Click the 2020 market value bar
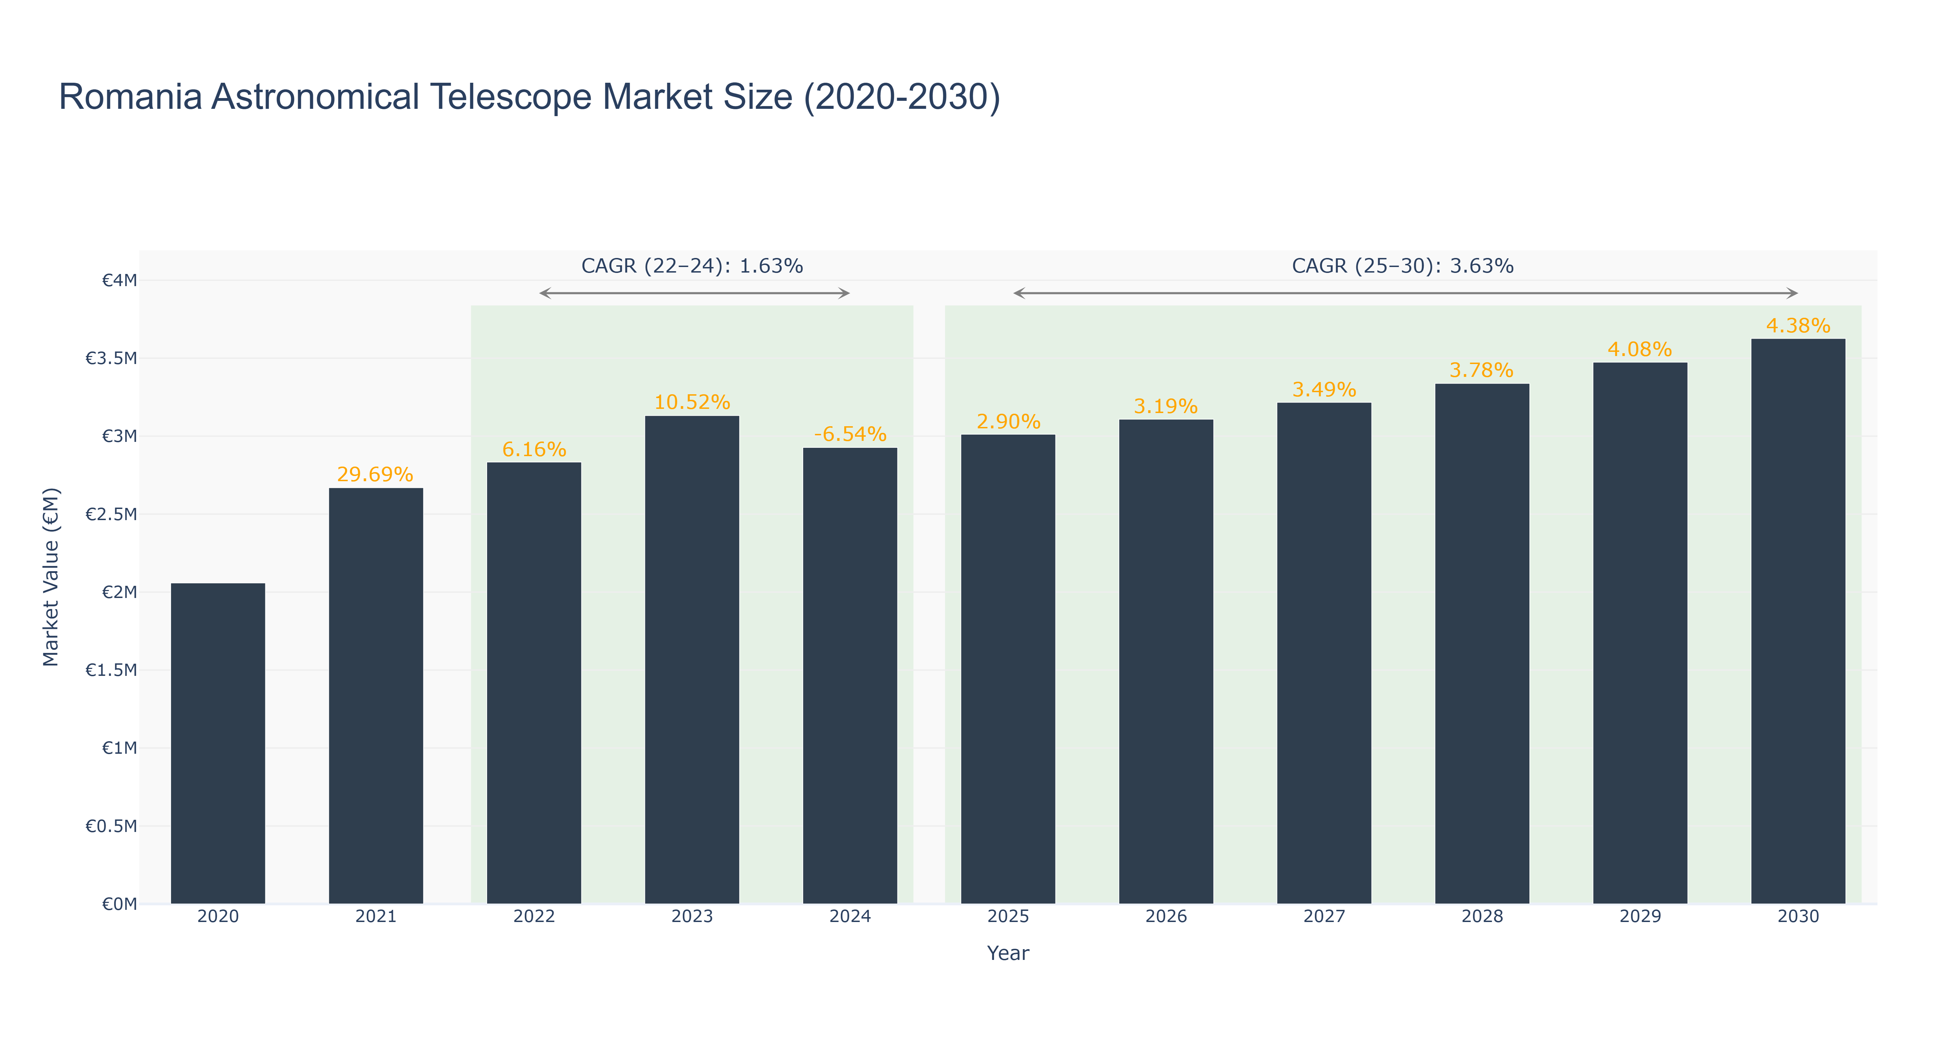 point(218,743)
